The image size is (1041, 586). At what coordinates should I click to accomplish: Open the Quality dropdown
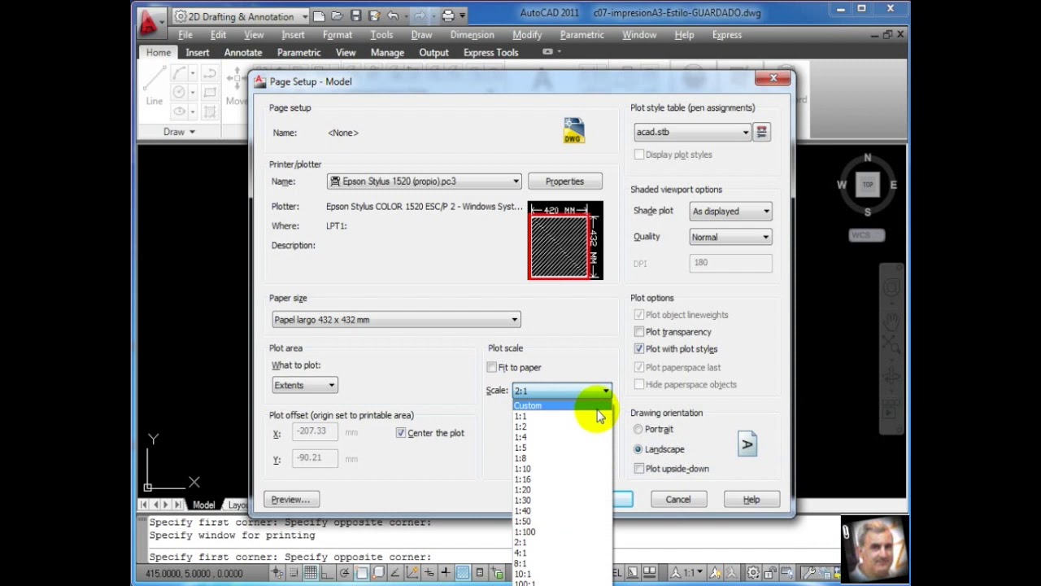(x=730, y=238)
